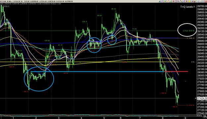Select the short red horizontal line segment
This screenshot has width=207, height=119.
pyautogui.click(x=176, y=71)
